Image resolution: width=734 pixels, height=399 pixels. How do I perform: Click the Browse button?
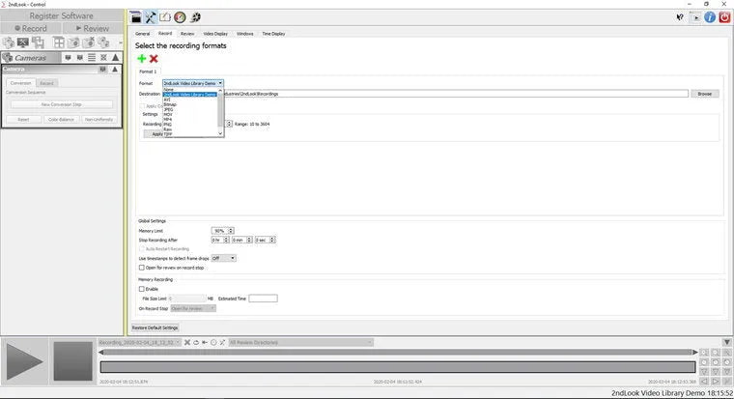tap(704, 94)
